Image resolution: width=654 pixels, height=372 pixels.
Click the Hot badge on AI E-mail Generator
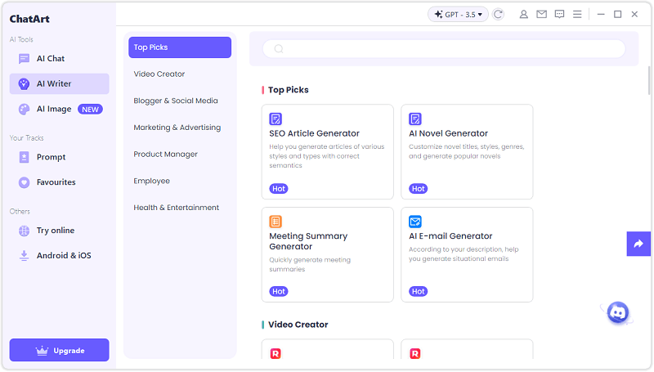click(x=418, y=292)
